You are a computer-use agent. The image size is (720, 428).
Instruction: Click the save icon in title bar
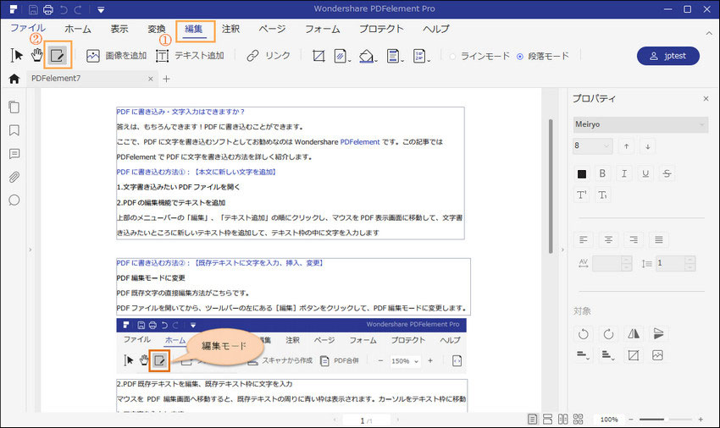coord(33,9)
